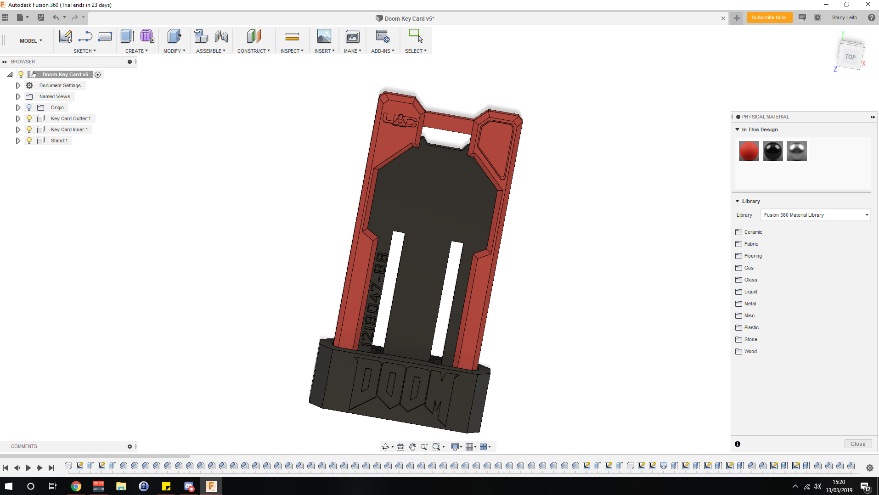Screen dimensions: 879x495
Task: Open the comments notification icon in title bar
Action: point(802,17)
